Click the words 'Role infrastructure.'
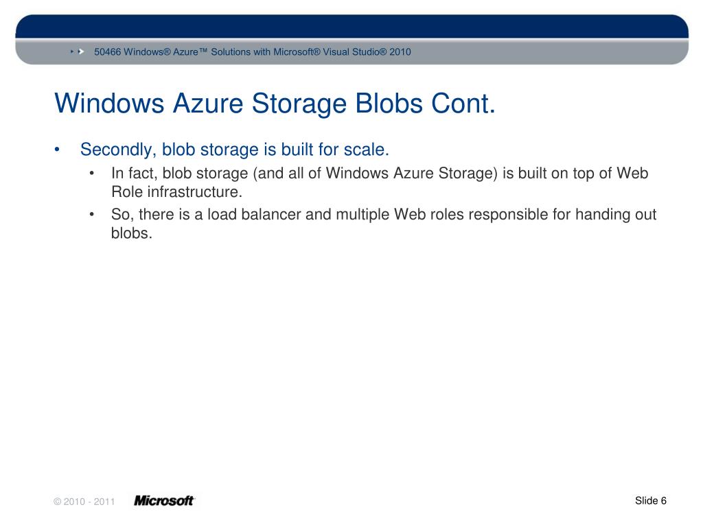The height and width of the screenshot is (527, 703). click(x=176, y=192)
